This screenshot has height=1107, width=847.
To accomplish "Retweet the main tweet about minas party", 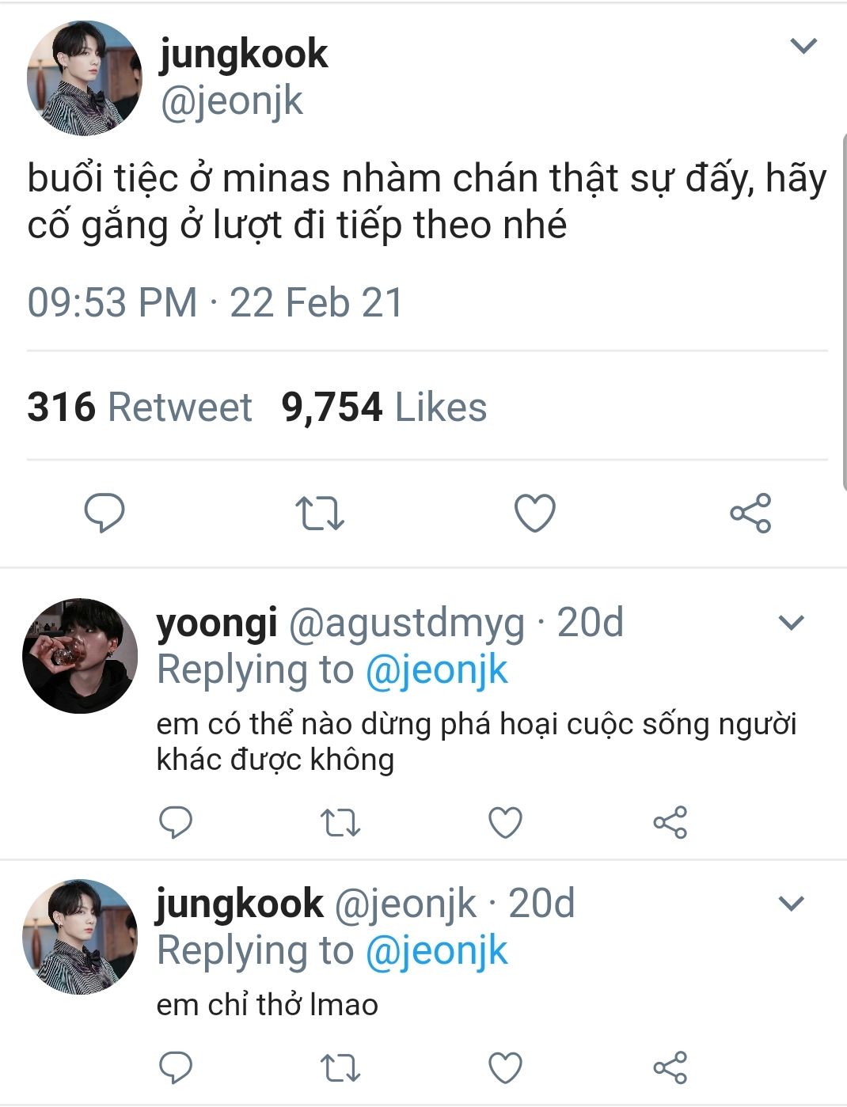I will coord(320,513).
